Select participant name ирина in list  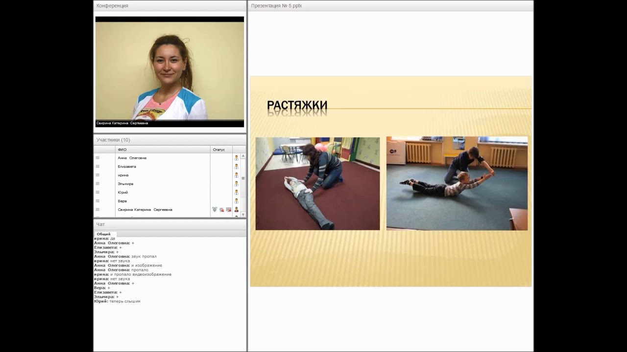tap(123, 175)
